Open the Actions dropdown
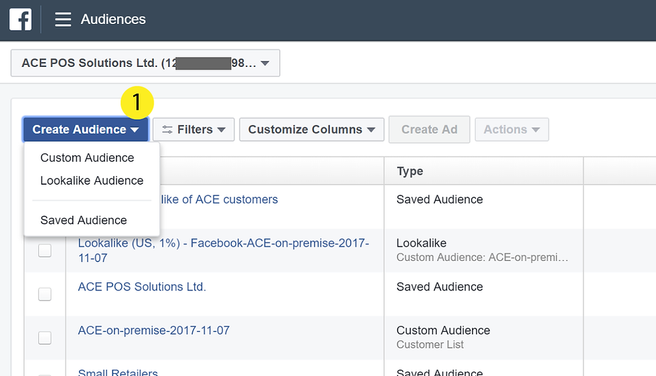 point(511,130)
